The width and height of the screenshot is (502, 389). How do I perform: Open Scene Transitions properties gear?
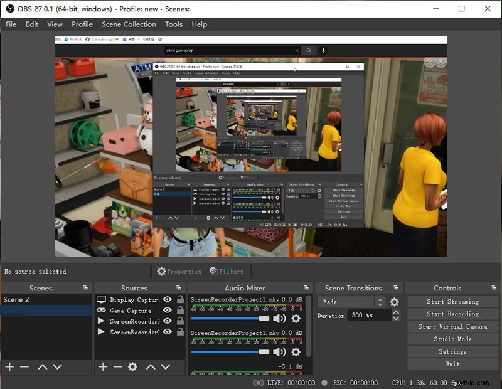[x=394, y=302]
